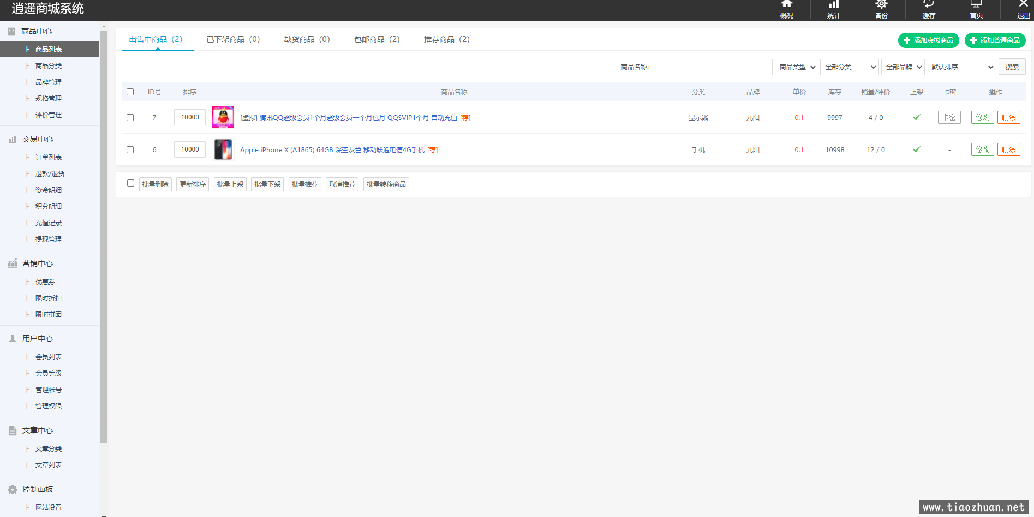Focus the 商品名称 search input field
Image resolution: width=1034 pixels, height=517 pixels.
coord(713,67)
